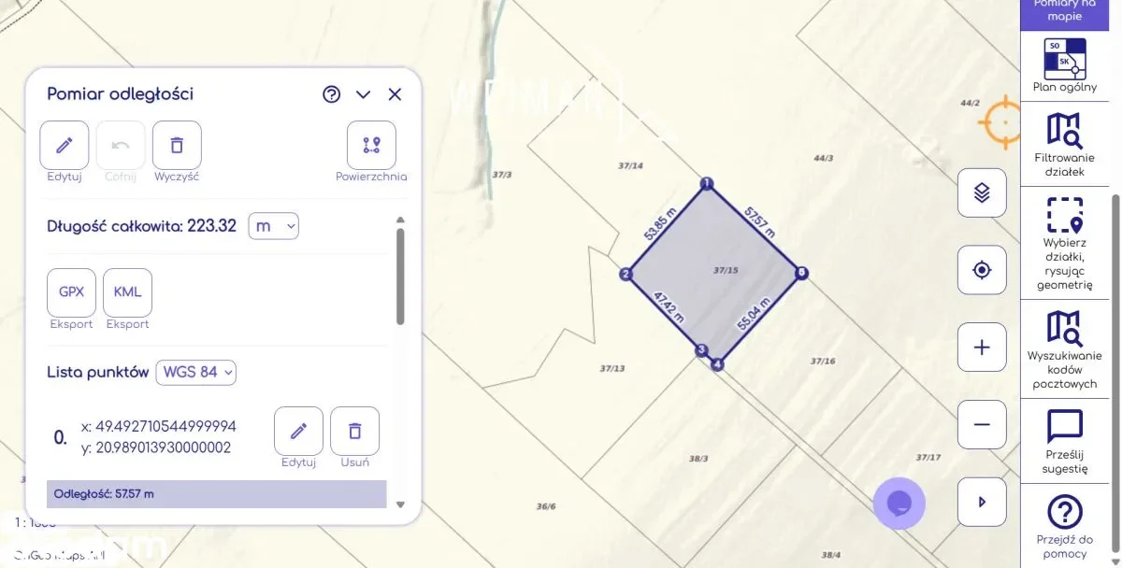
Task: Zoom in with the plus button
Action: (982, 348)
